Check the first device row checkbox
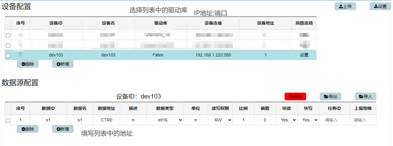The image size is (393, 146). point(8,35)
